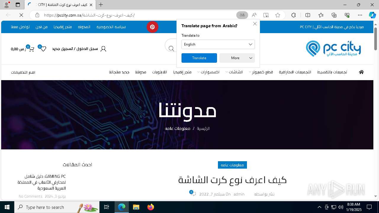Select the active PC CITY tab
The height and width of the screenshot is (213, 379).
[60, 5]
